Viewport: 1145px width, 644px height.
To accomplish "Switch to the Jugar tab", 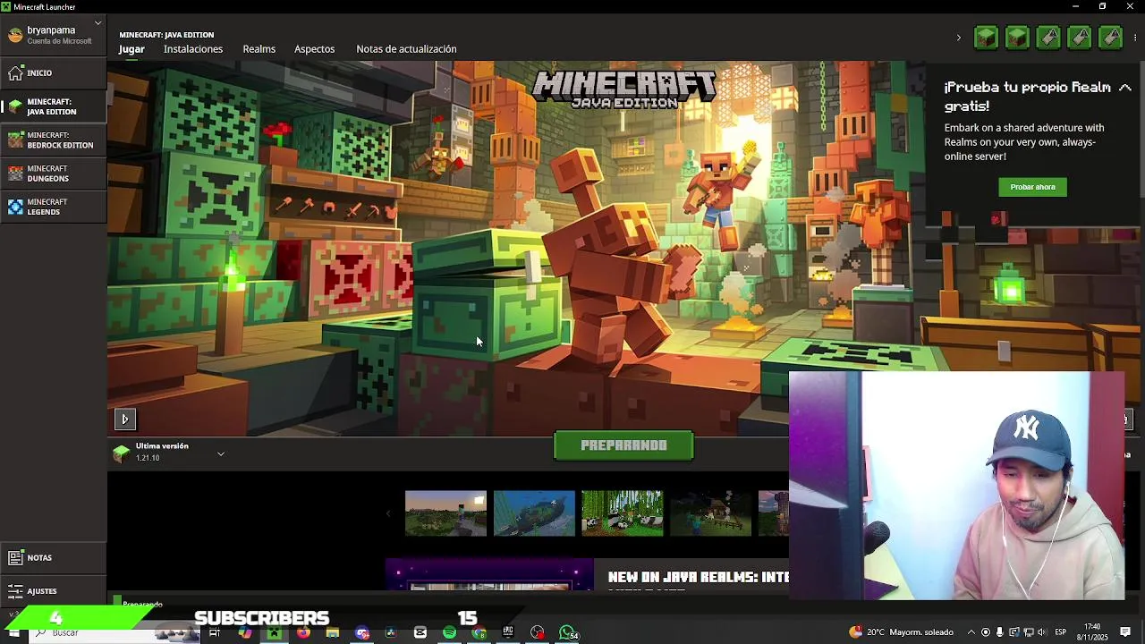I will coord(131,48).
